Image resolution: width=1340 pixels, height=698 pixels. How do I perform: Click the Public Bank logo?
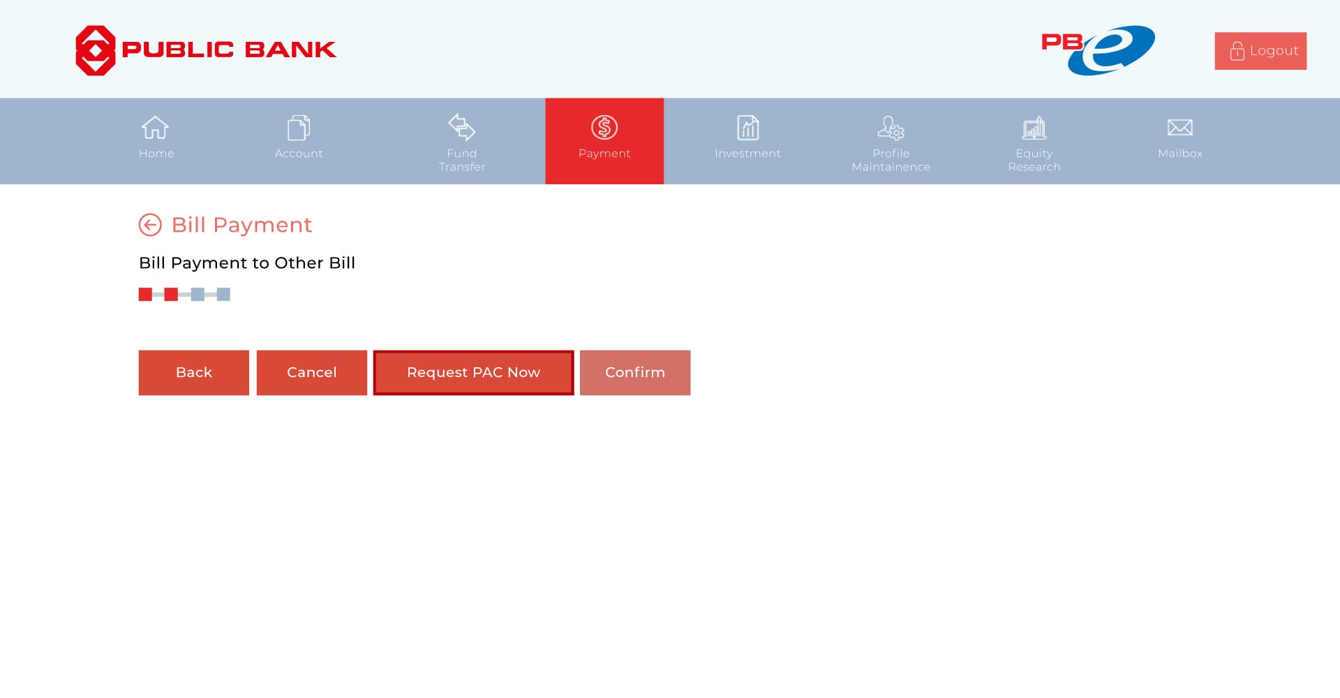205,48
